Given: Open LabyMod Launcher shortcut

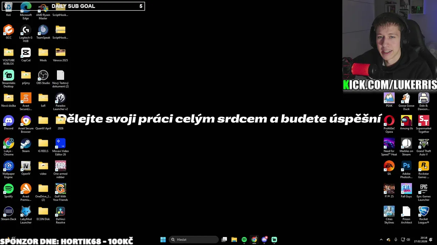Looking at the screenshot, I should [x=26, y=215].
